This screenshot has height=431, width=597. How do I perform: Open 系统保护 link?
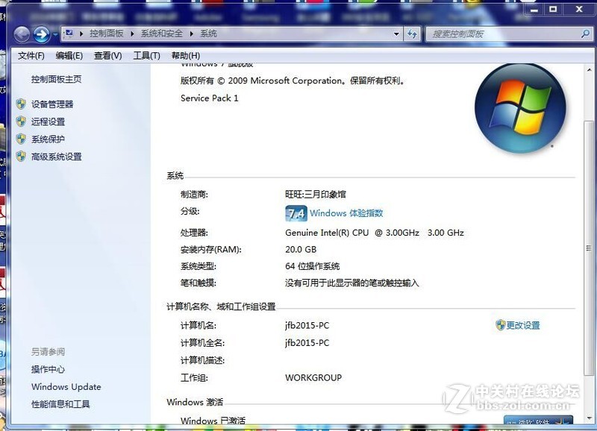(48, 139)
